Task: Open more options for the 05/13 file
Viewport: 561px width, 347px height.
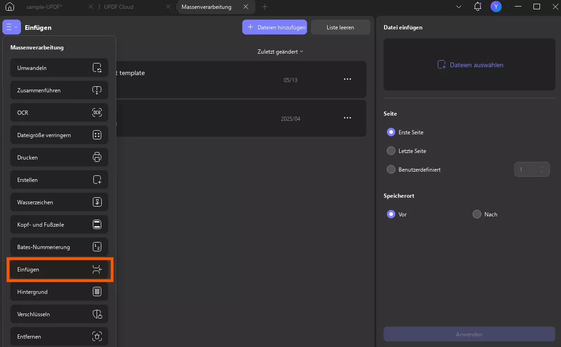Action: pos(347,79)
